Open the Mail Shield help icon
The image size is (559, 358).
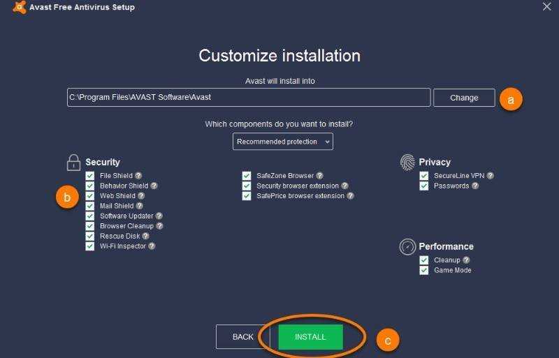tap(139, 206)
